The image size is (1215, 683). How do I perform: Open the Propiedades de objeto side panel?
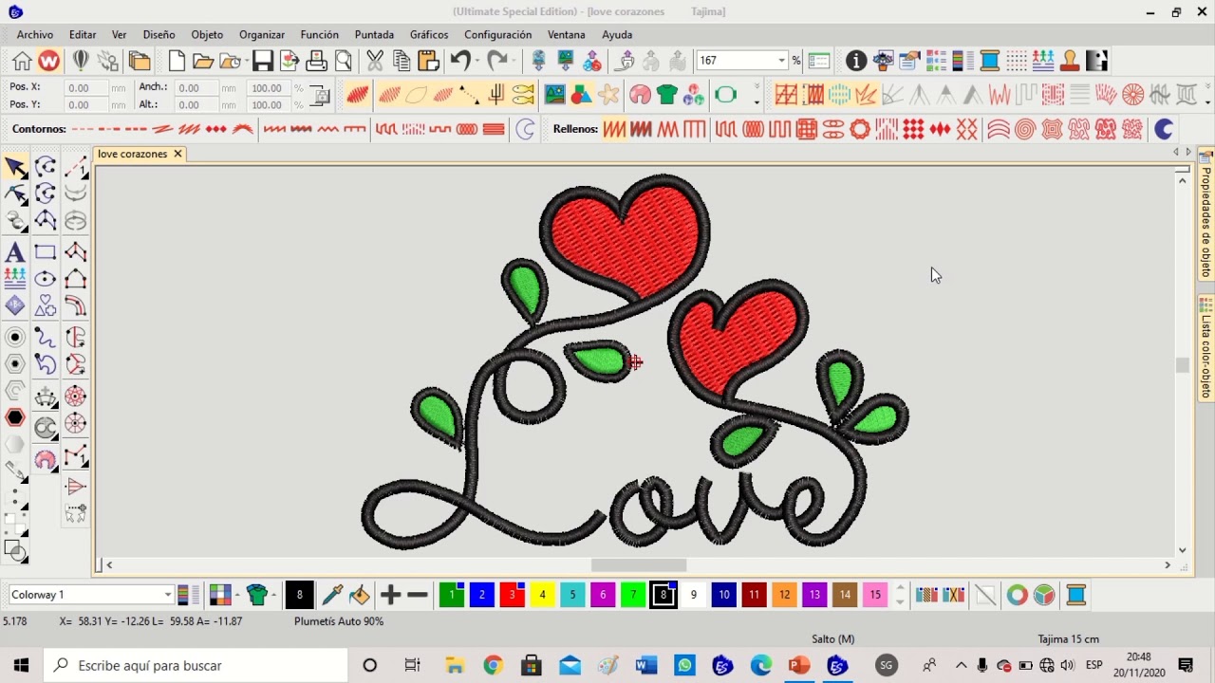pos(1206,214)
